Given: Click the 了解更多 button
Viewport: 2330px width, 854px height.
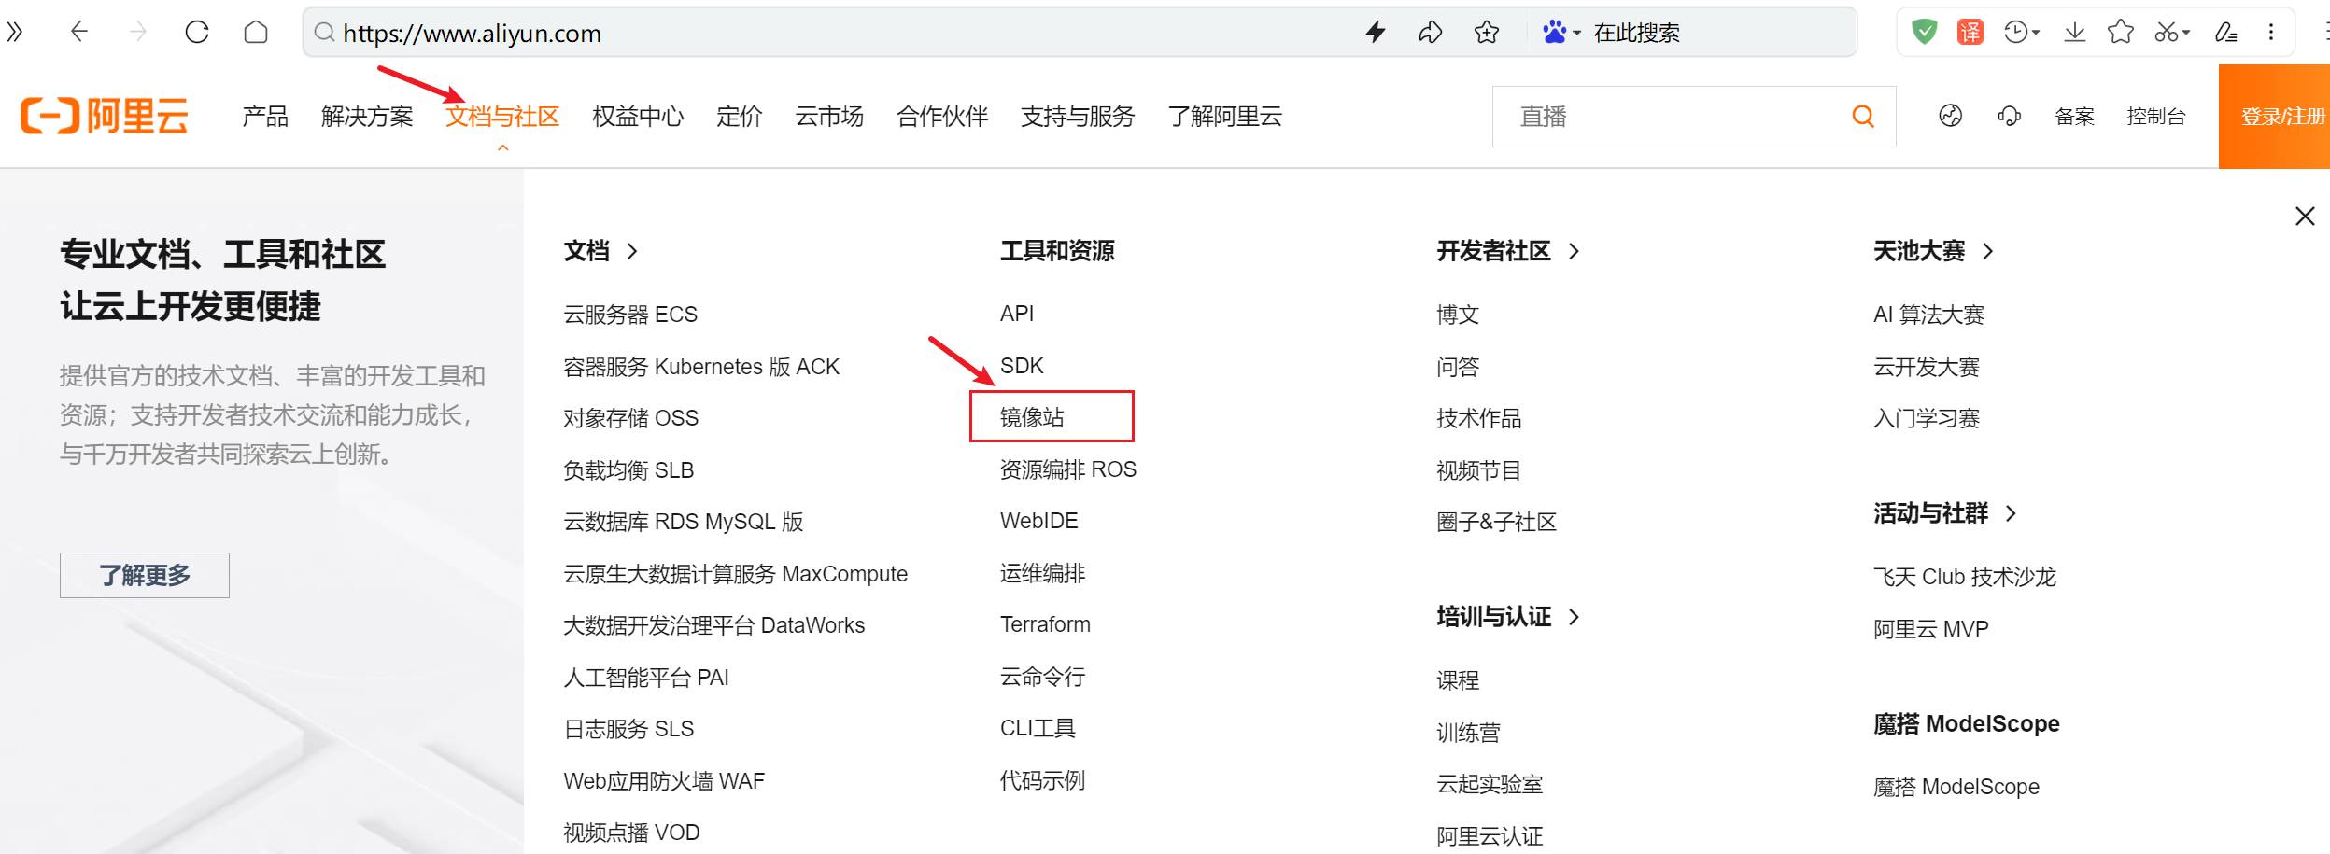Looking at the screenshot, I should tap(145, 575).
